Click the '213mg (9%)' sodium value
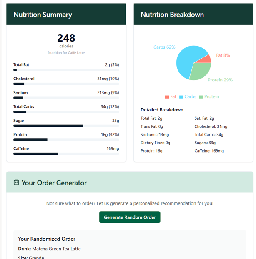 tap(108, 93)
